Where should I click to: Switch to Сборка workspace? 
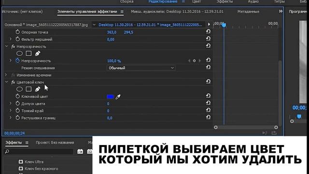(x=126, y=1)
